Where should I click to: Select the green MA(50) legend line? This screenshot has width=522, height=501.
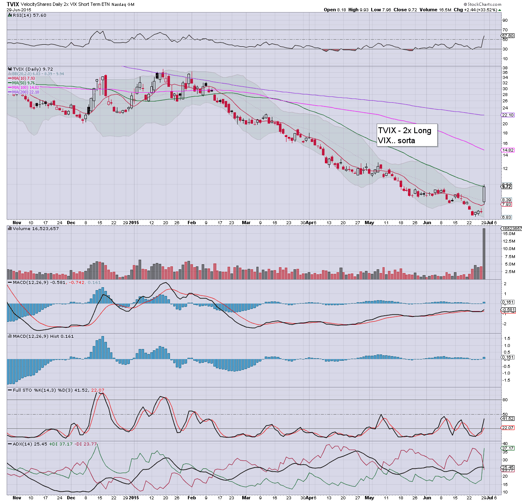(x=22, y=83)
